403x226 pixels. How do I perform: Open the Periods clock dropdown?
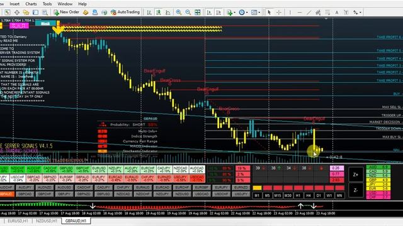coord(243,13)
